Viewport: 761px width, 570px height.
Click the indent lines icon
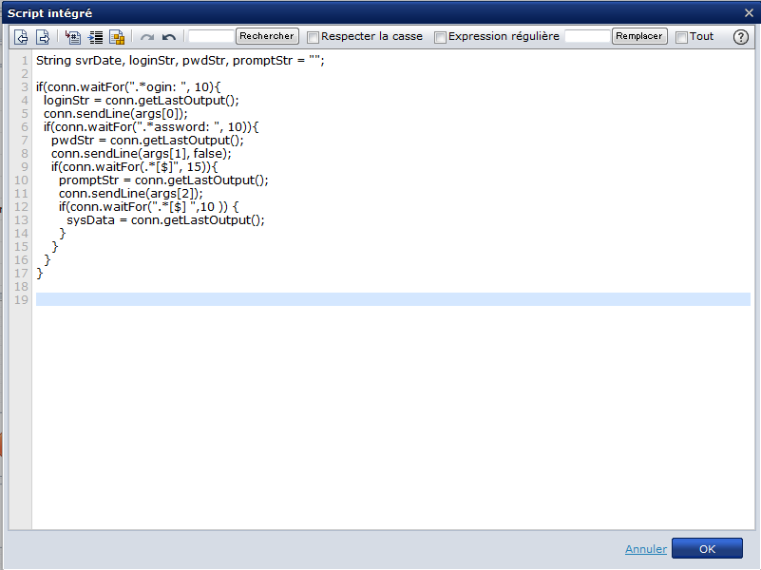pos(96,37)
